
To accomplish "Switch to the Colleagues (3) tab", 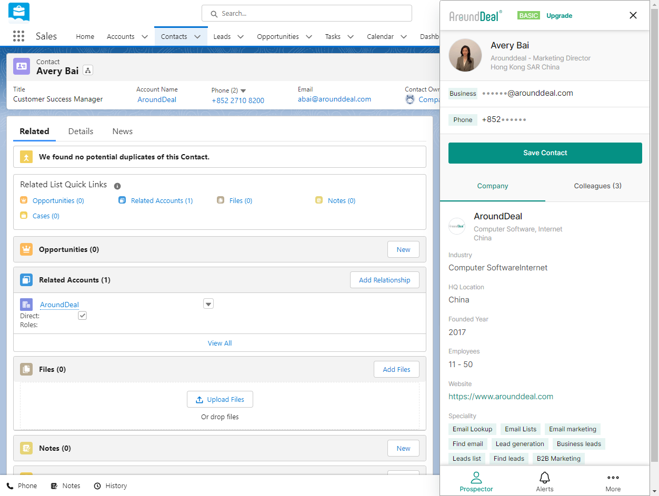I will (597, 186).
